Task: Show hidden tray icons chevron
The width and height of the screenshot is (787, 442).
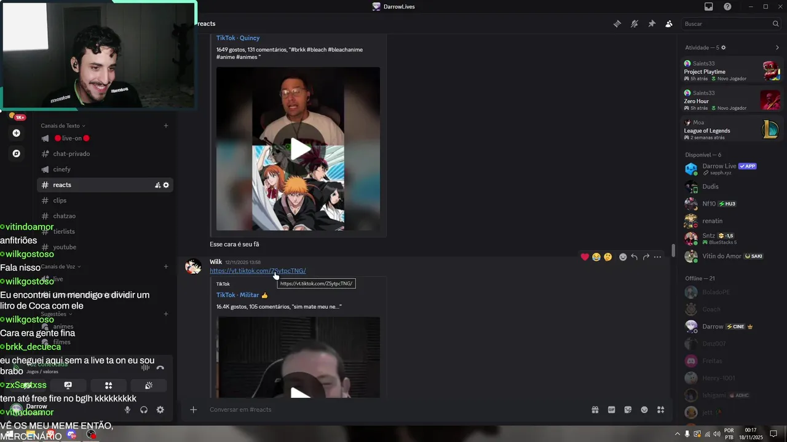Action: point(678,434)
